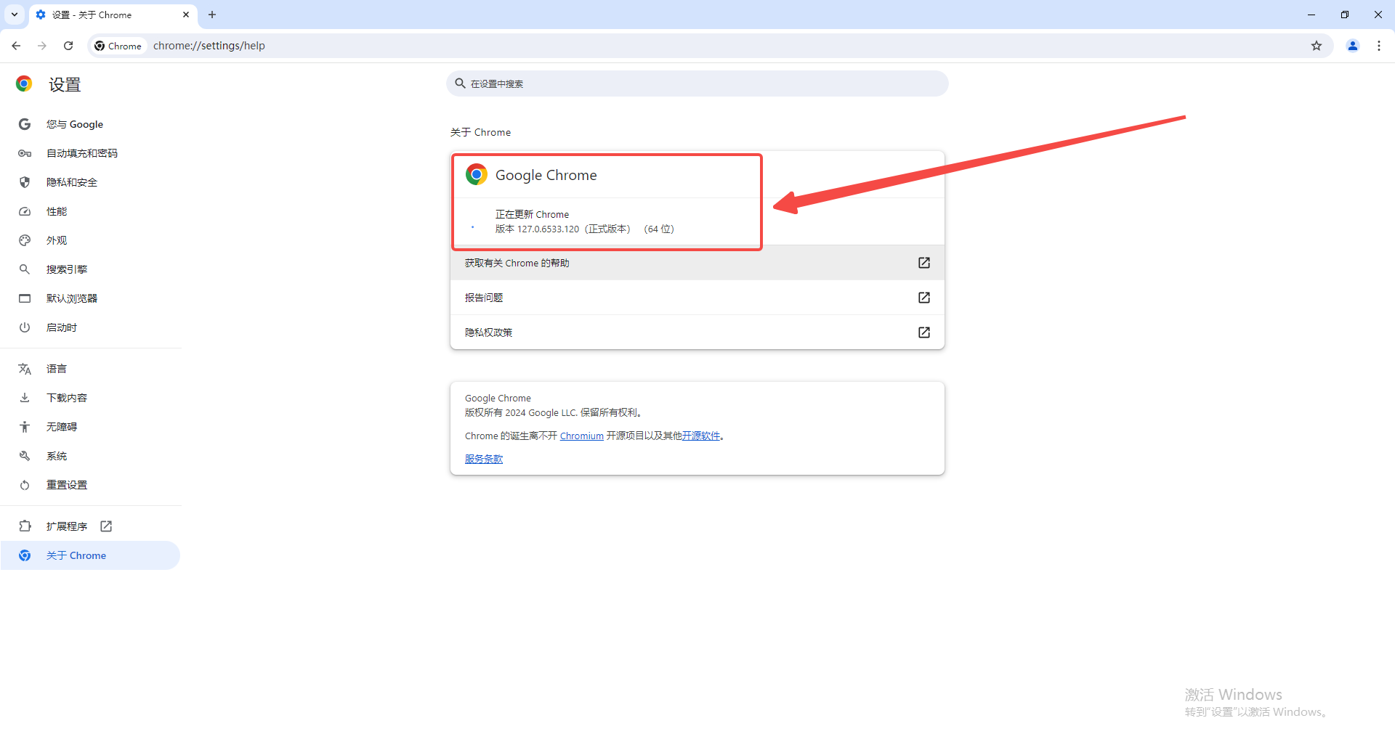Screen dimensions: 1395x755
Task: Open the 开源软件 hyperlink
Action: (x=701, y=436)
